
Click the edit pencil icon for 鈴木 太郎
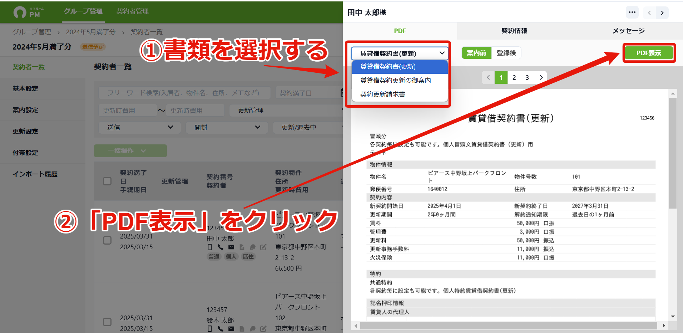coord(263,329)
